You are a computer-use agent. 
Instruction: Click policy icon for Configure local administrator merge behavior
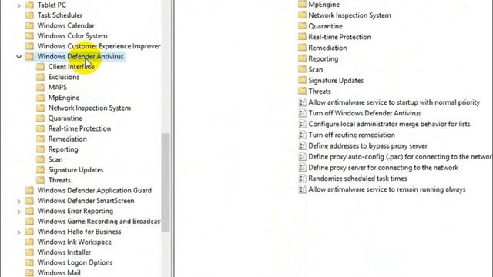point(302,124)
